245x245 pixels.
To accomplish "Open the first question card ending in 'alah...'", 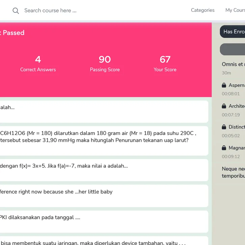I will [101, 111].
